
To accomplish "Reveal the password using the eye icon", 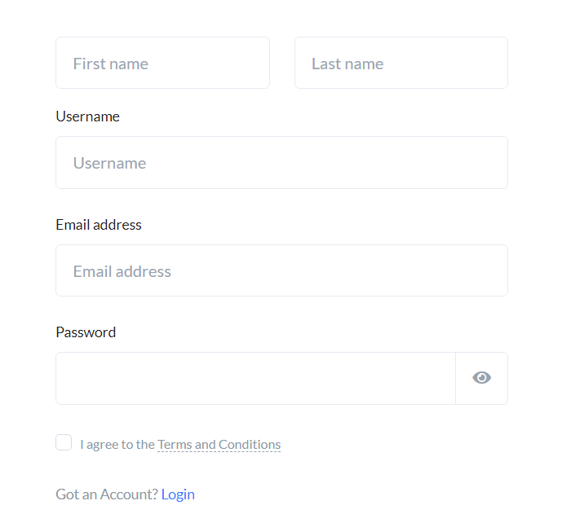I will (481, 378).
